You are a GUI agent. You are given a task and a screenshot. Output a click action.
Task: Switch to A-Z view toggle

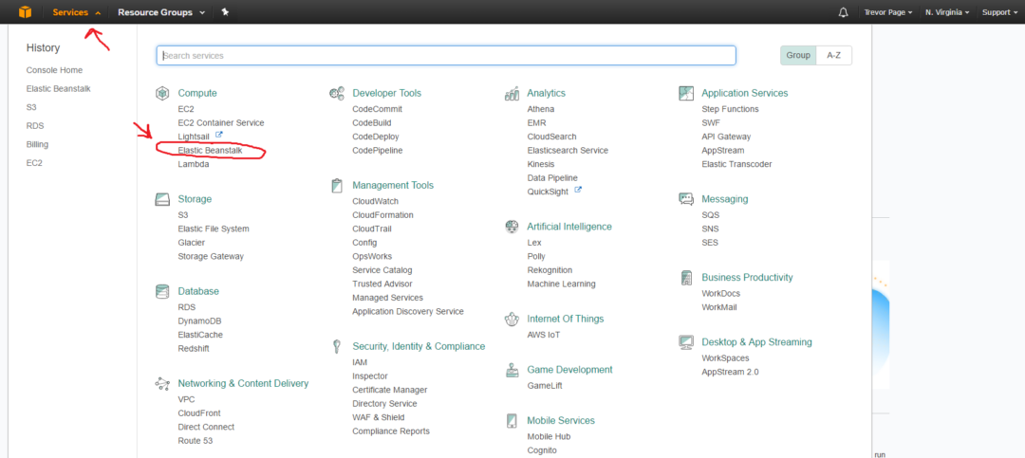833,55
